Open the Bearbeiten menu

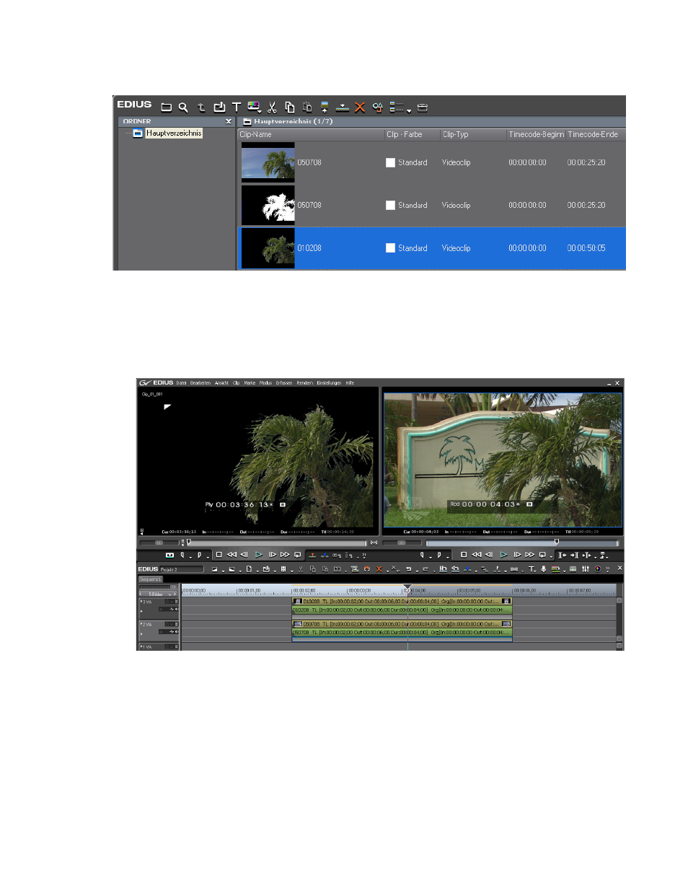[200, 383]
